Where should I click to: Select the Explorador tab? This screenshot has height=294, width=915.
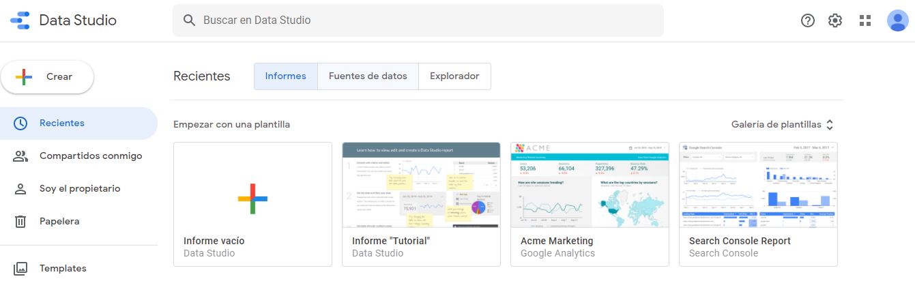tap(454, 76)
